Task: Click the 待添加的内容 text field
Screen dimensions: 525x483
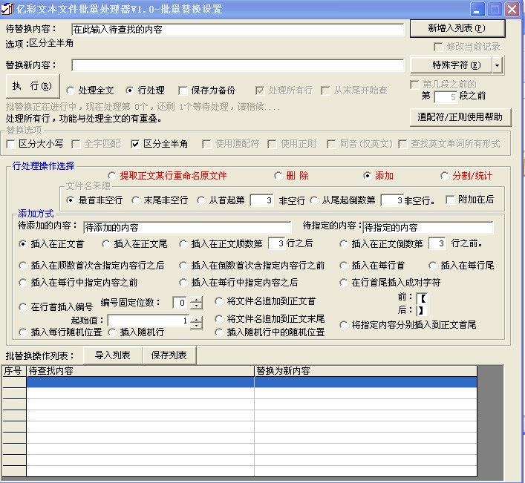Action: point(187,228)
